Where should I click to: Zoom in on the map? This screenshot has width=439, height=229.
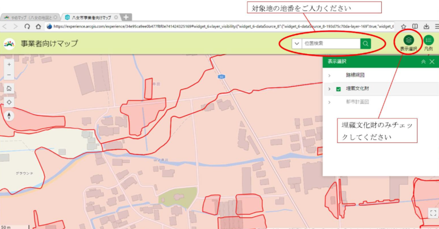pyautogui.click(x=9, y=64)
